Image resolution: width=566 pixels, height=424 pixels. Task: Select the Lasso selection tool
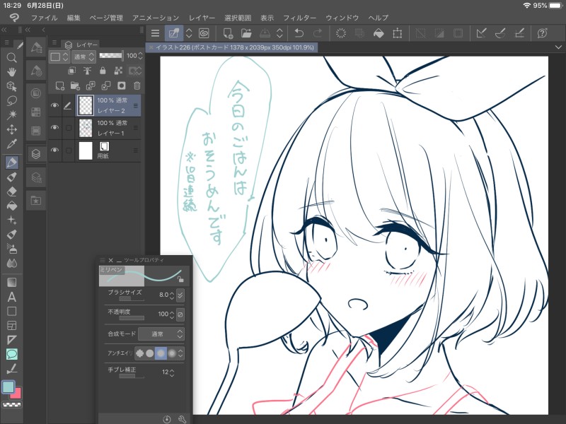coord(11,100)
